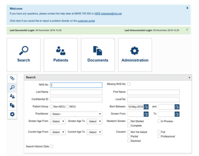Collapse the Search panel header arrow
Viewport: 199px width, 156px height.
point(189,77)
